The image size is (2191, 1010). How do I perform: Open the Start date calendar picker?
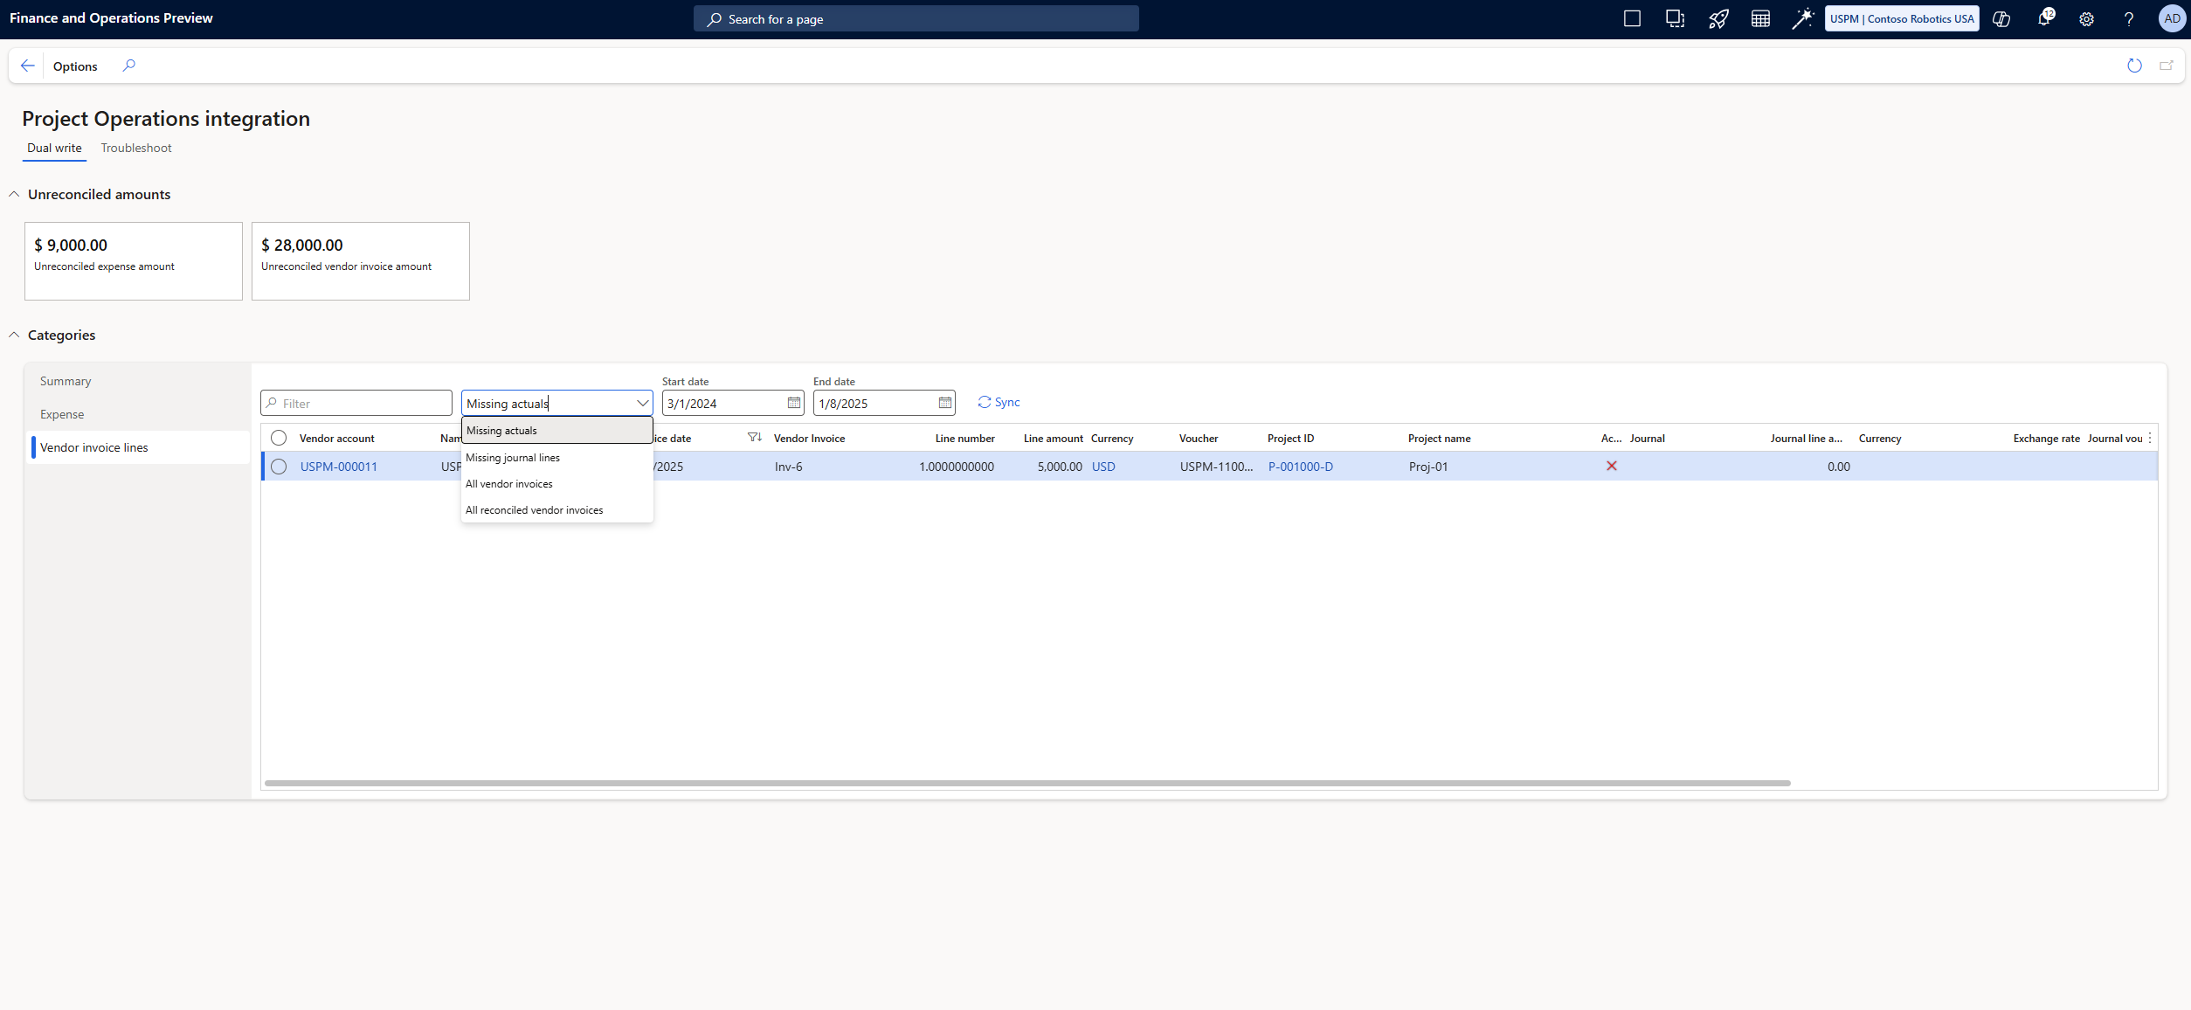[x=793, y=403]
